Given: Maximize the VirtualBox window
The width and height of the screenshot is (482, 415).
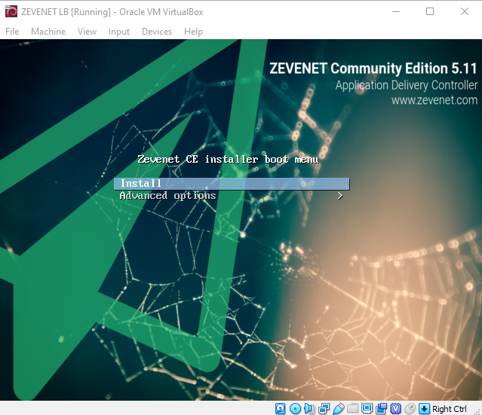Looking at the screenshot, I should (430, 11).
